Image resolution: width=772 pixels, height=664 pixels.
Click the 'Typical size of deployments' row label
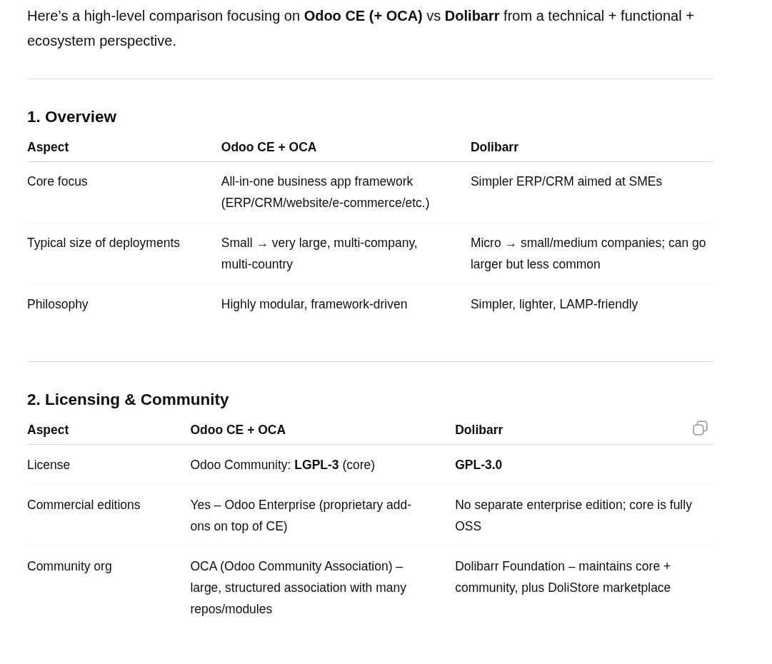click(x=104, y=243)
